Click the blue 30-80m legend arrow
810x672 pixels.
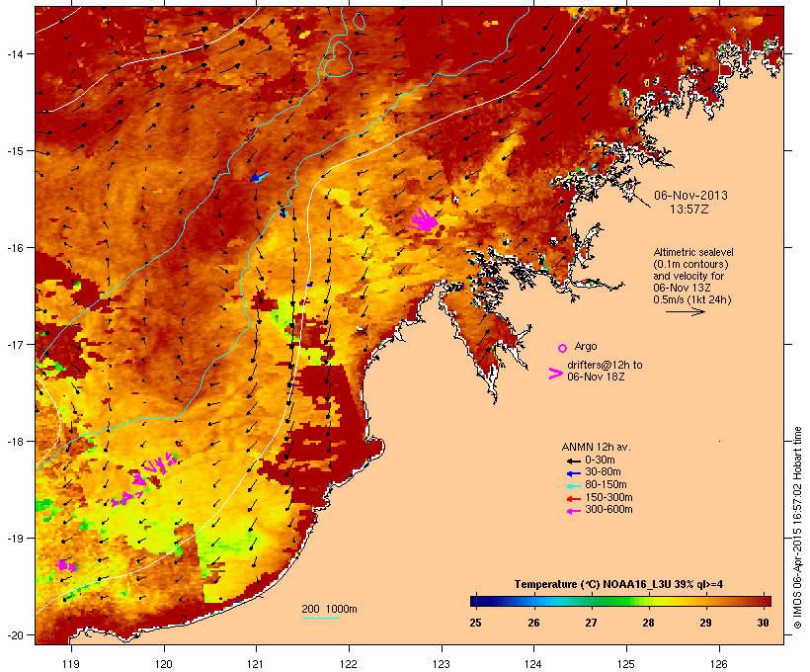[x=573, y=473]
